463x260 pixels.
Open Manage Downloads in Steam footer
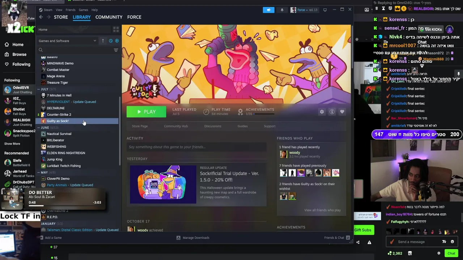193,238
